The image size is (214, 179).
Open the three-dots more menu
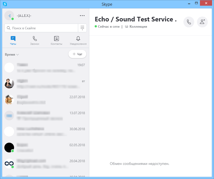(82, 16)
